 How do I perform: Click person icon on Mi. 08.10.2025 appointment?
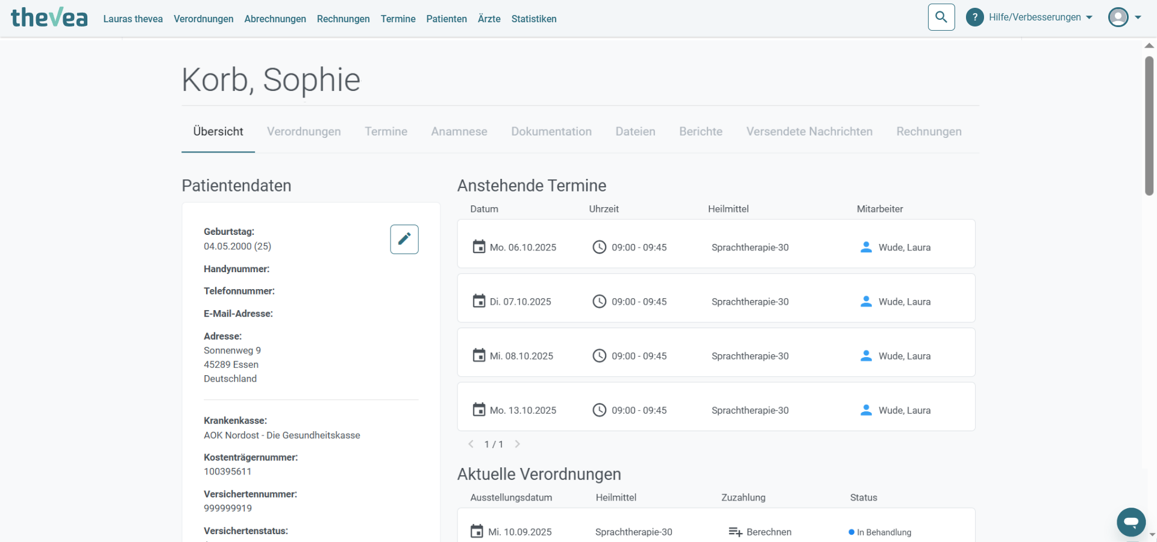click(866, 355)
